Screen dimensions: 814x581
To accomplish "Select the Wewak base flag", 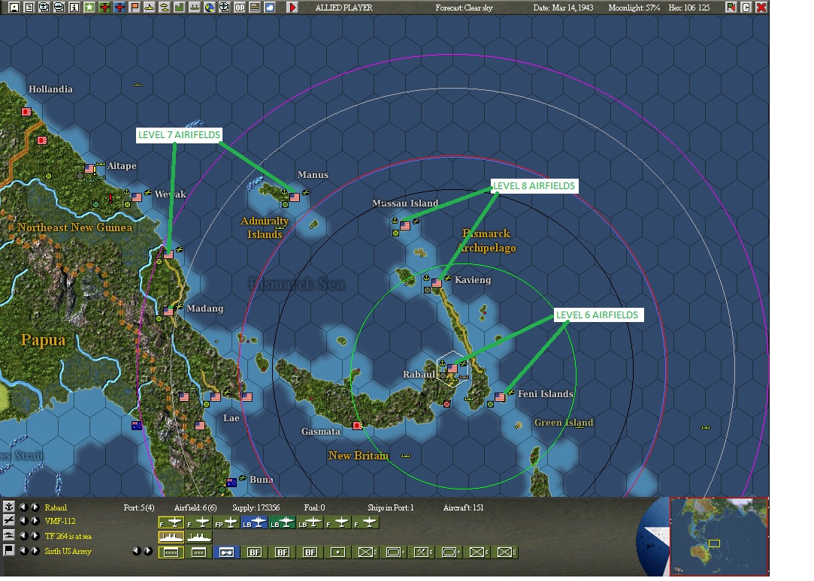I will 137,197.
